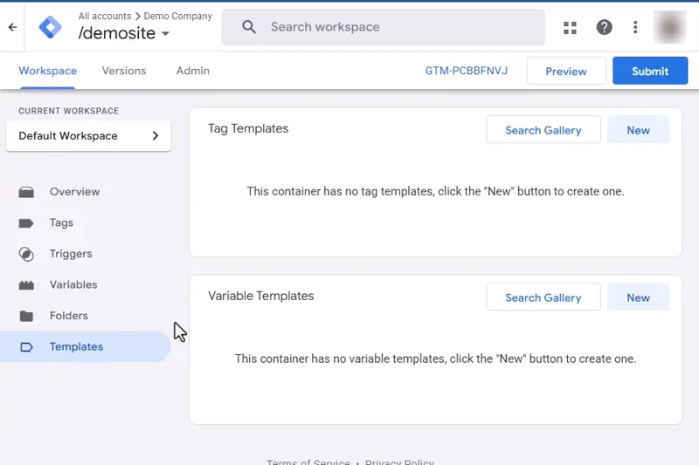Image resolution: width=699 pixels, height=465 pixels.
Task: Click the GTM-PCBBFNVJ container ID link
Action: (x=466, y=72)
